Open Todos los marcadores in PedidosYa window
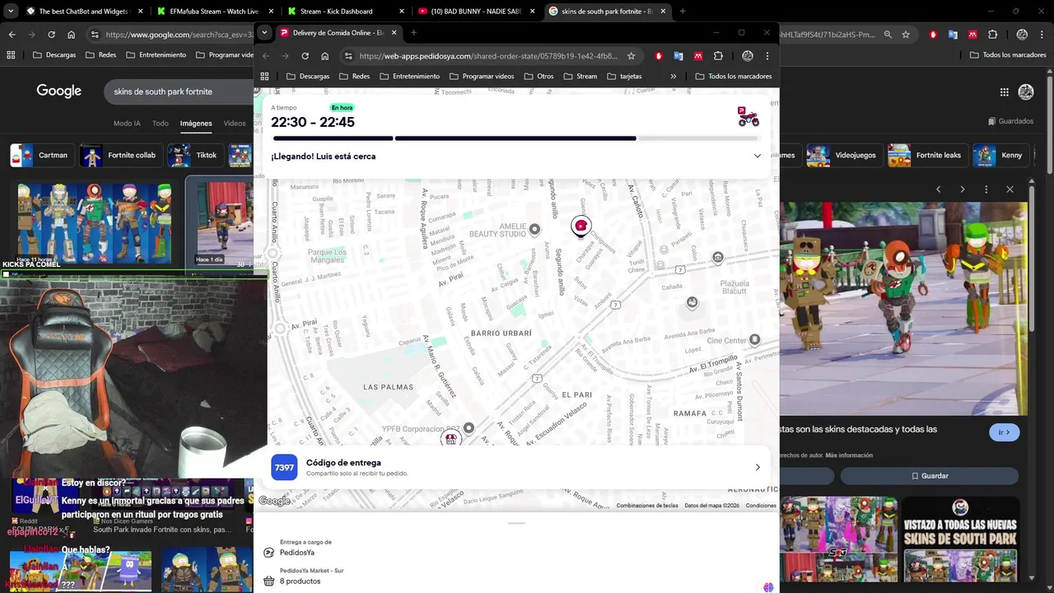Viewport: 1054px width, 593px height. click(x=734, y=77)
